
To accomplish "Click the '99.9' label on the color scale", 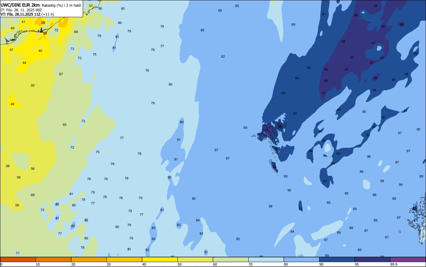I will (x=394, y=264).
